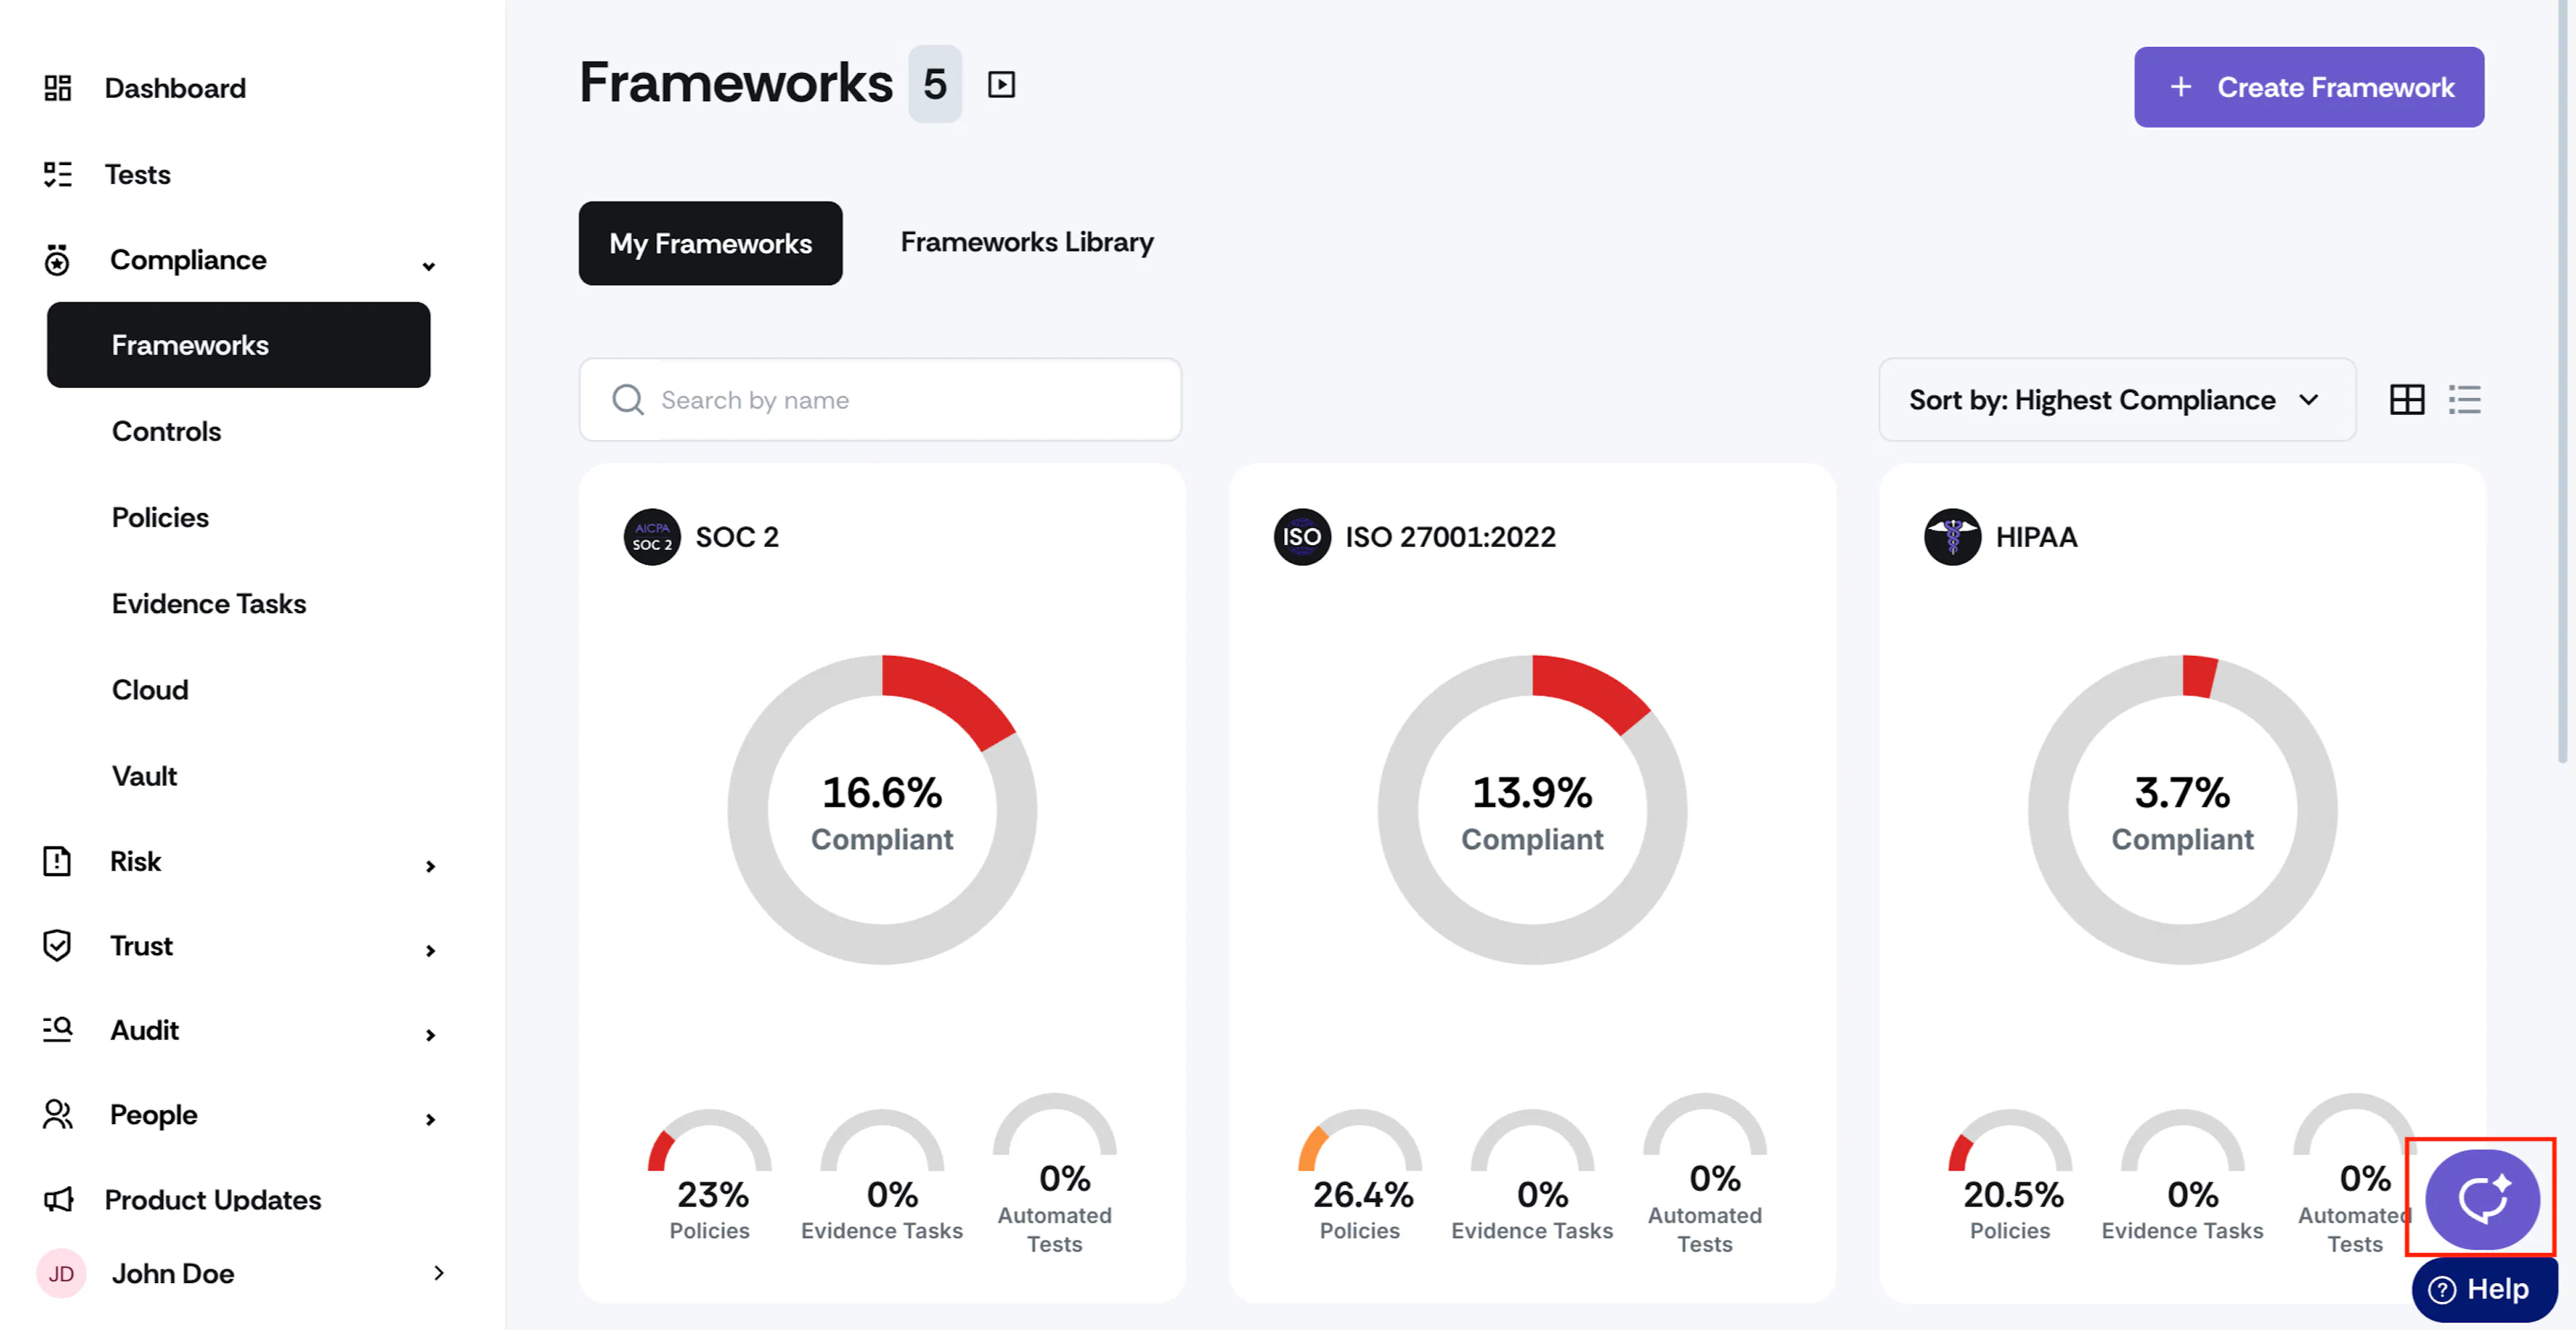The image size is (2576, 1330).
Task: Click the SOC 2 framework logo
Action: (652, 537)
